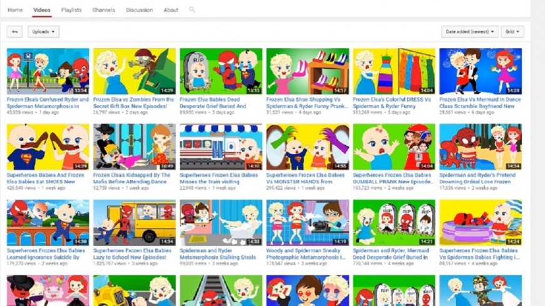Play the thumbnail with bus stop and Spiderman
The width and height of the screenshot is (545, 306).
pos(48,71)
